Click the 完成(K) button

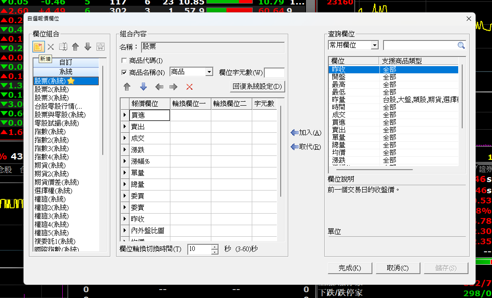point(350,268)
